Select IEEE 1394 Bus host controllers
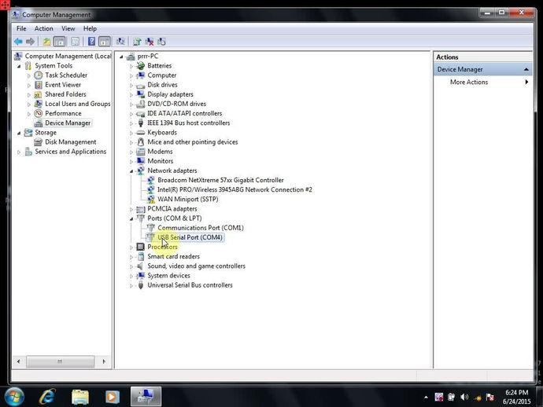Viewport: 543px width, 407px height. 188,123
